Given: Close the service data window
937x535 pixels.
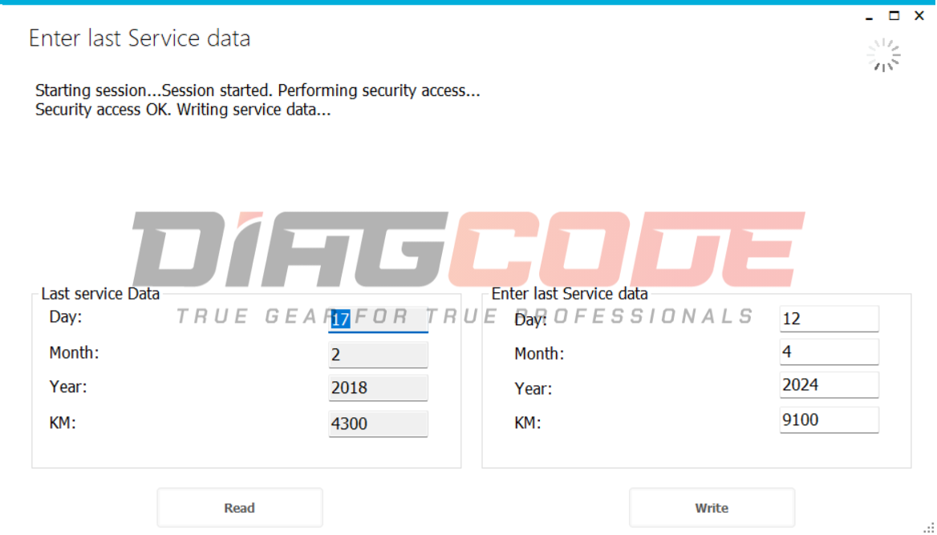Looking at the screenshot, I should [x=919, y=16].
